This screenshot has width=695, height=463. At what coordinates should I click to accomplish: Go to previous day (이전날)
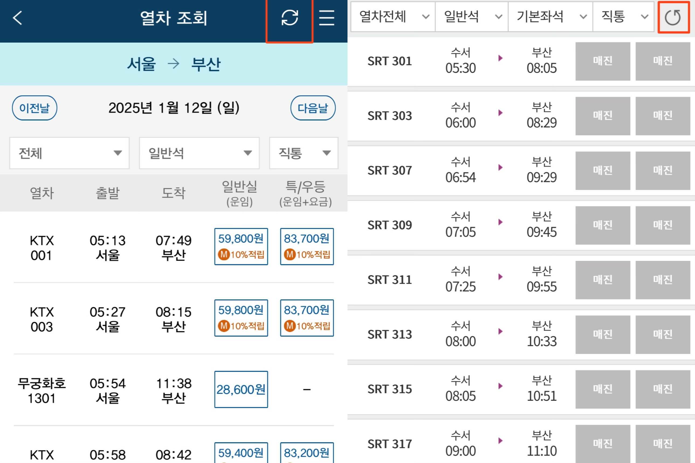click(35, 108)
